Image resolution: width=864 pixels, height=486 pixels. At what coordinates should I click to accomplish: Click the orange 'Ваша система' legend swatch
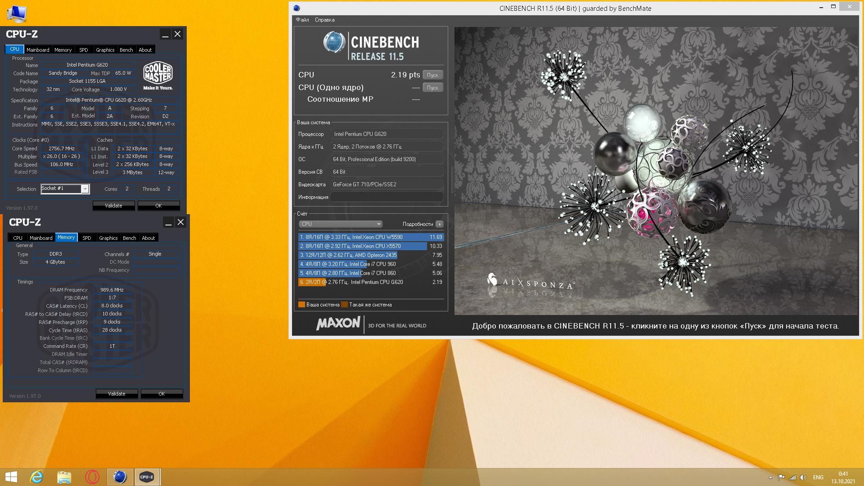point(301,305)
